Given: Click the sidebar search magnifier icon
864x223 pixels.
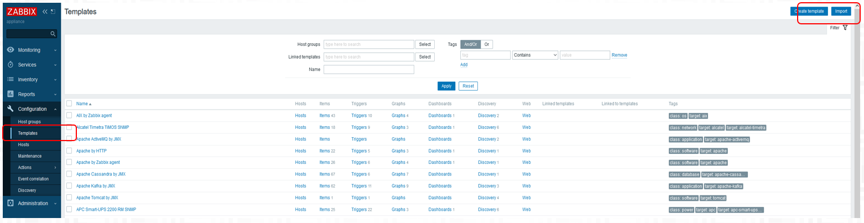Looking at the screenshot, I should click(x=53, y=34).
